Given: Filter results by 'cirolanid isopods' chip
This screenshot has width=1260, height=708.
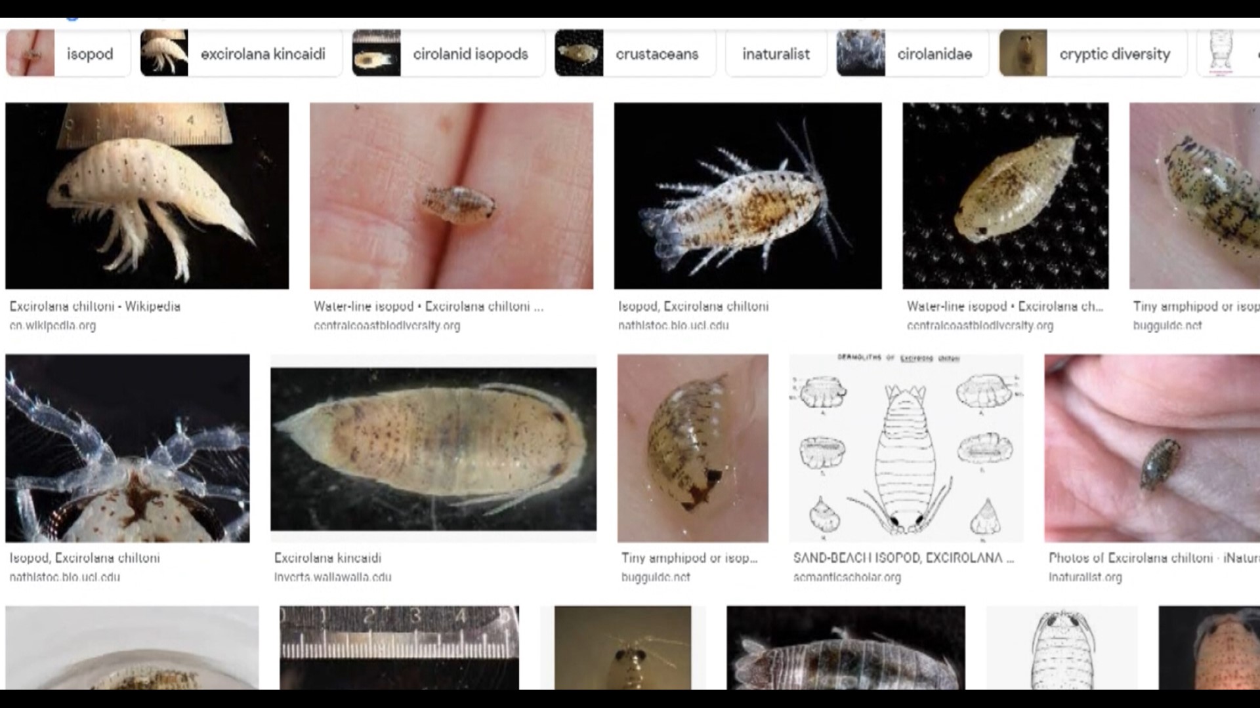Looking at the screenshot, I should pos(448,53).
